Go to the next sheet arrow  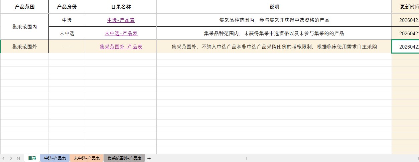pos(11,158)
